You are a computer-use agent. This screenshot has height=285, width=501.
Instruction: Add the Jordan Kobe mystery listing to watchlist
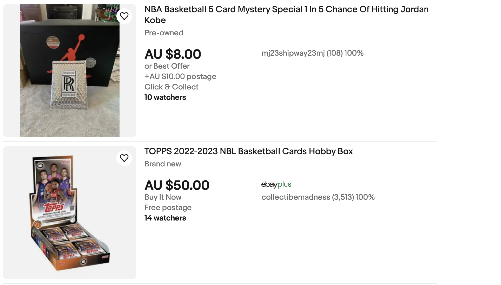click(125, 16)
